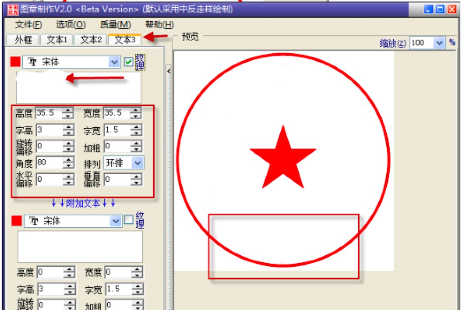Click the top red text color swatch

click(15, 62)
